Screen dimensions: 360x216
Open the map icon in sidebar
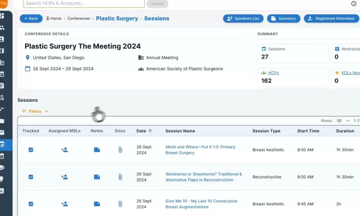[x=2, y=51]
